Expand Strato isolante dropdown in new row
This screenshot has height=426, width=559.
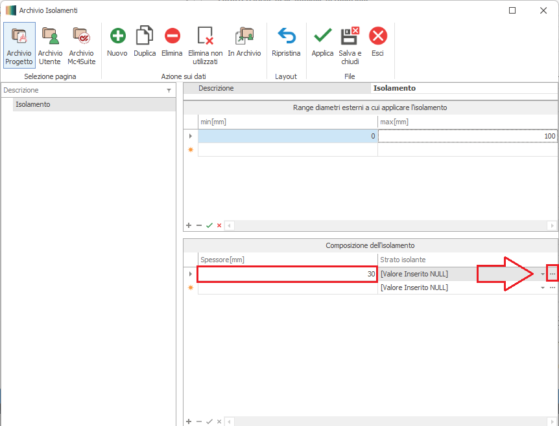pyautogui.click(x=543, y=287)
